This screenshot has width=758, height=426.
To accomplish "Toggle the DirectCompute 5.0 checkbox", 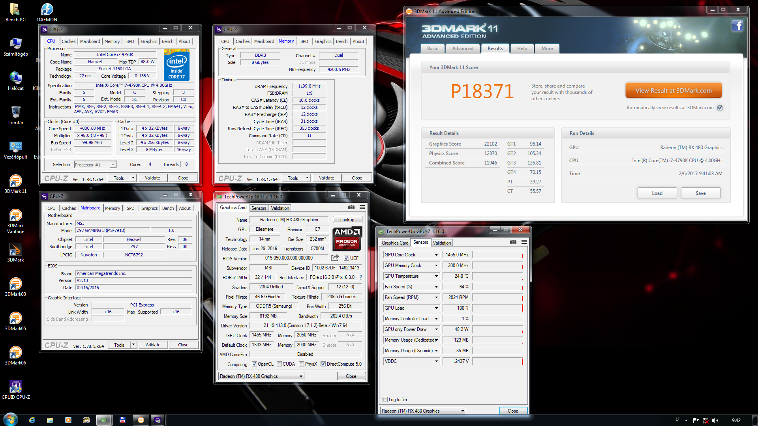I will click(323, 364).
